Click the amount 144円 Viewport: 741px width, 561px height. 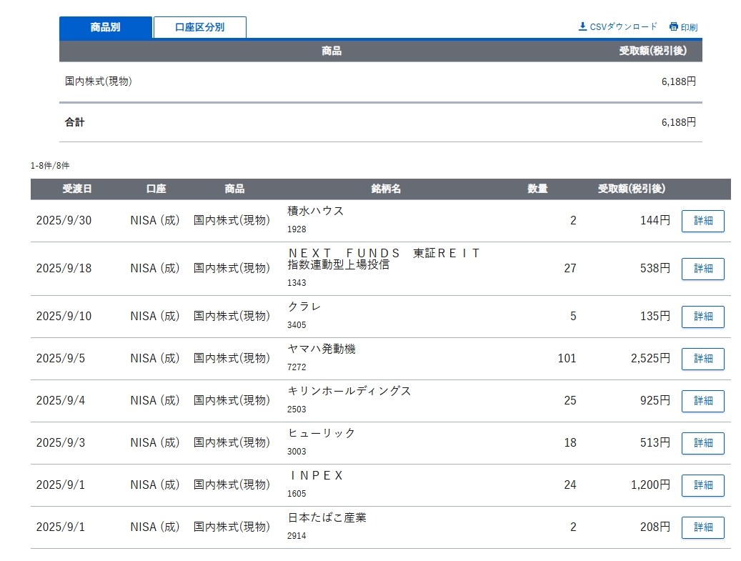coord(655,220)
